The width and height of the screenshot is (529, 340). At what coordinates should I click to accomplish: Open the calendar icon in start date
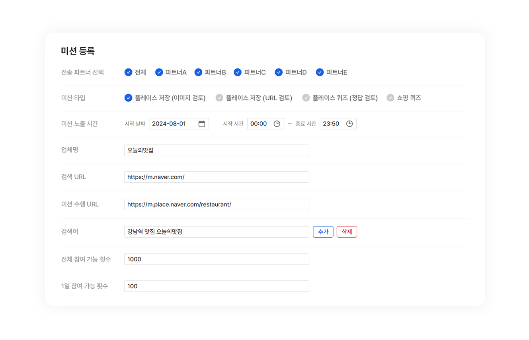point(202,124)
